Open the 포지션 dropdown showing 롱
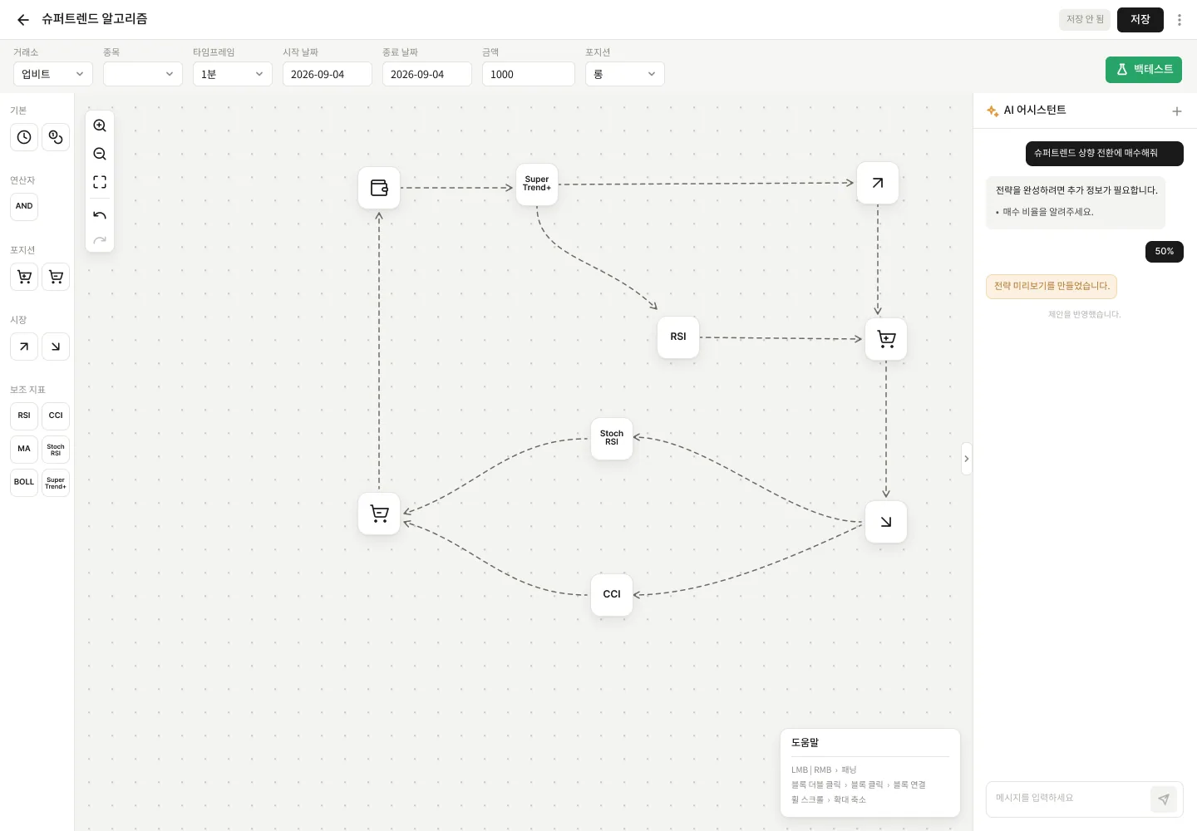Viewport: 1197px width, 831px height. pyautogui.click(x=625, y=74)
